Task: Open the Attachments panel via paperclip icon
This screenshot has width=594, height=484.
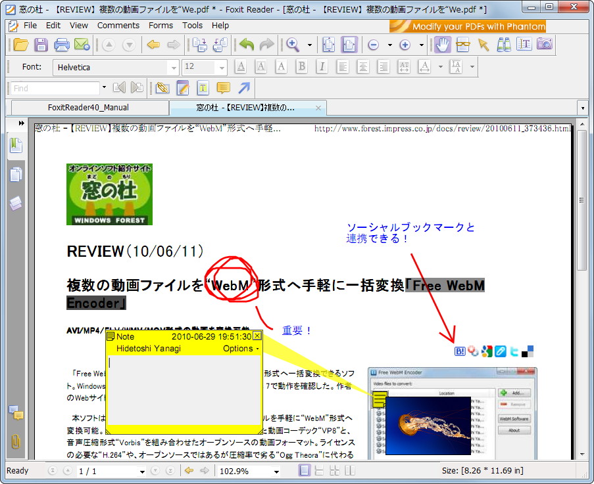Action: pyautogui.click(x=14, y=440)
